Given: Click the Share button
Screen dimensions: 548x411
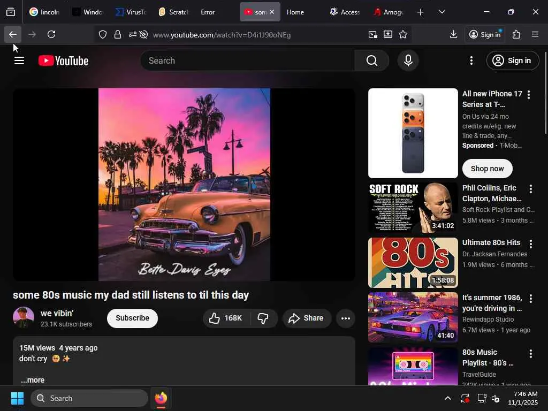Looking at the screenshot, I should coord(307,318).
